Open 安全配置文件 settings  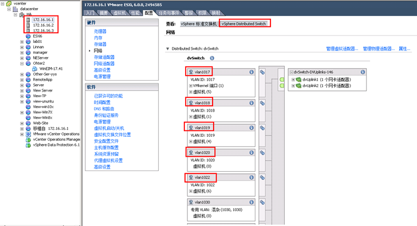(106, 141)
